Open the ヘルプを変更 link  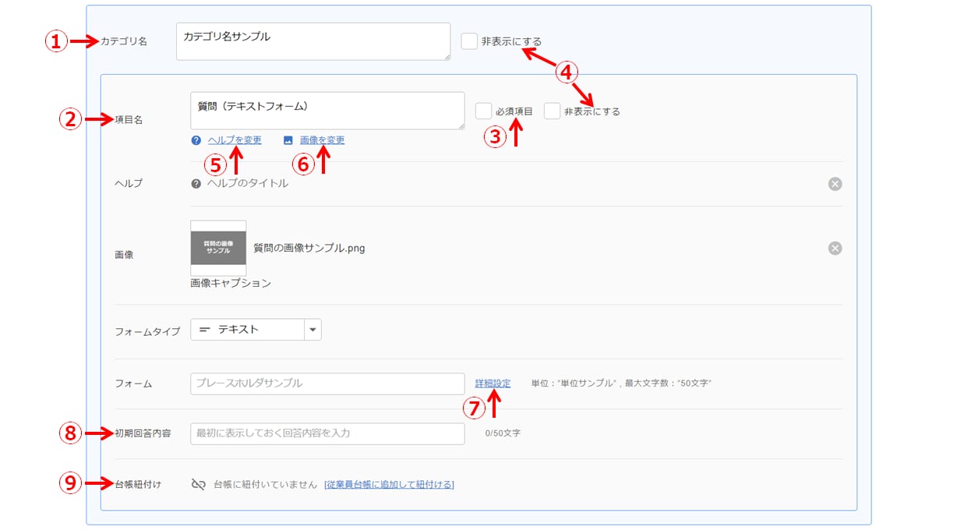click(x=235, y=140)
